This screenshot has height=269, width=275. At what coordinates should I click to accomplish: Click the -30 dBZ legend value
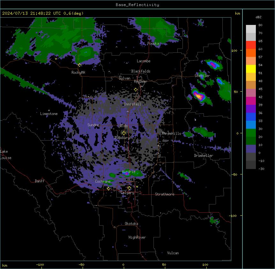261,169
